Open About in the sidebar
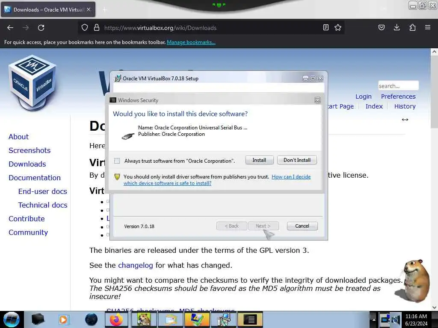Viewport: 438px width, 328px height. click(x=18, y=137)
